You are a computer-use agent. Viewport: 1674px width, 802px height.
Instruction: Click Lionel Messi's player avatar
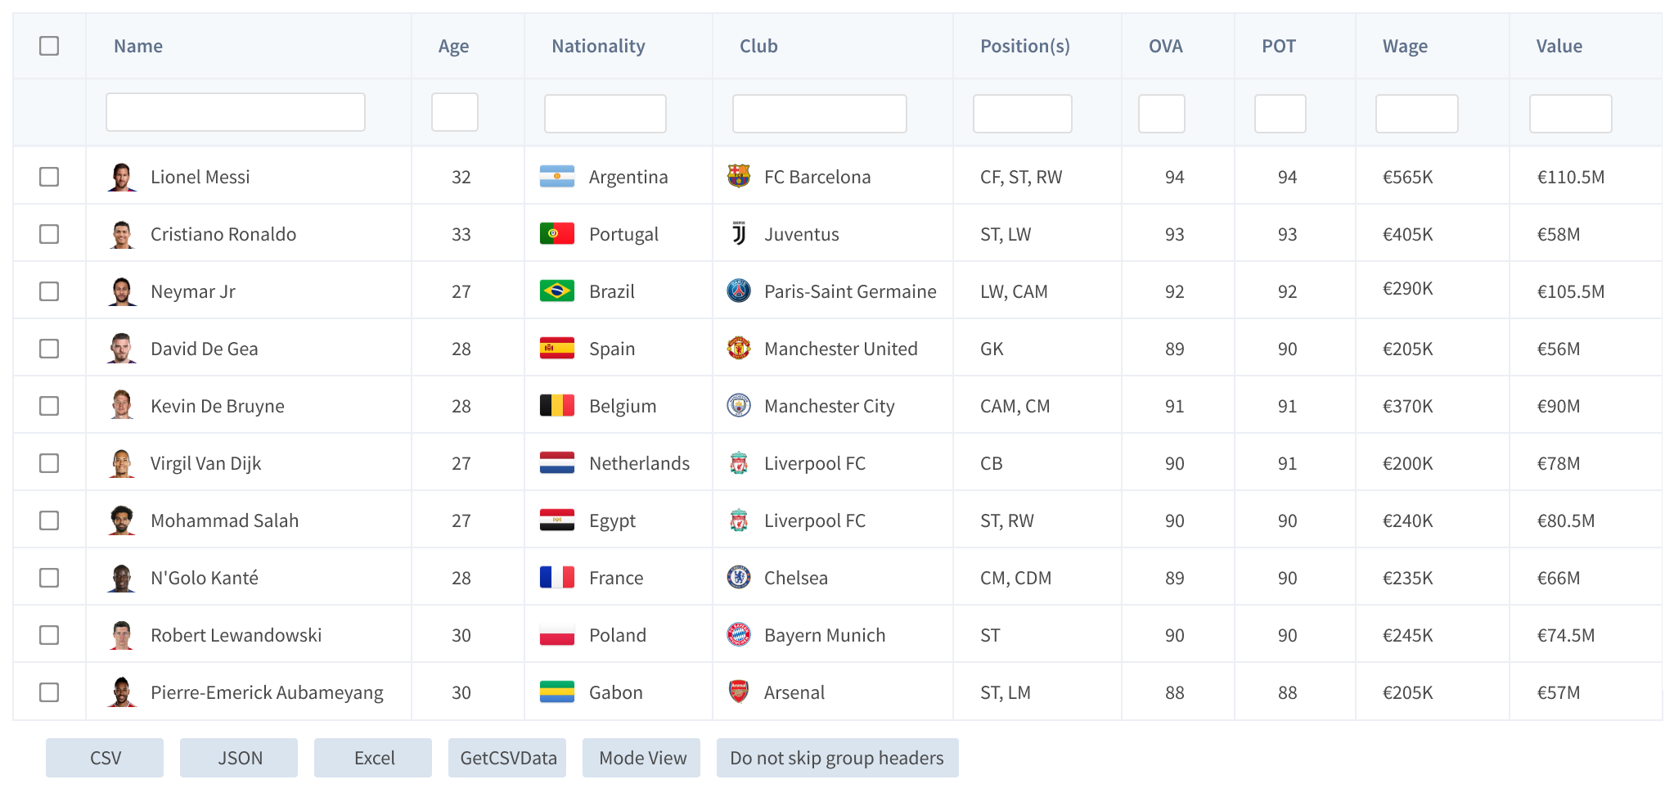point(122,176)
